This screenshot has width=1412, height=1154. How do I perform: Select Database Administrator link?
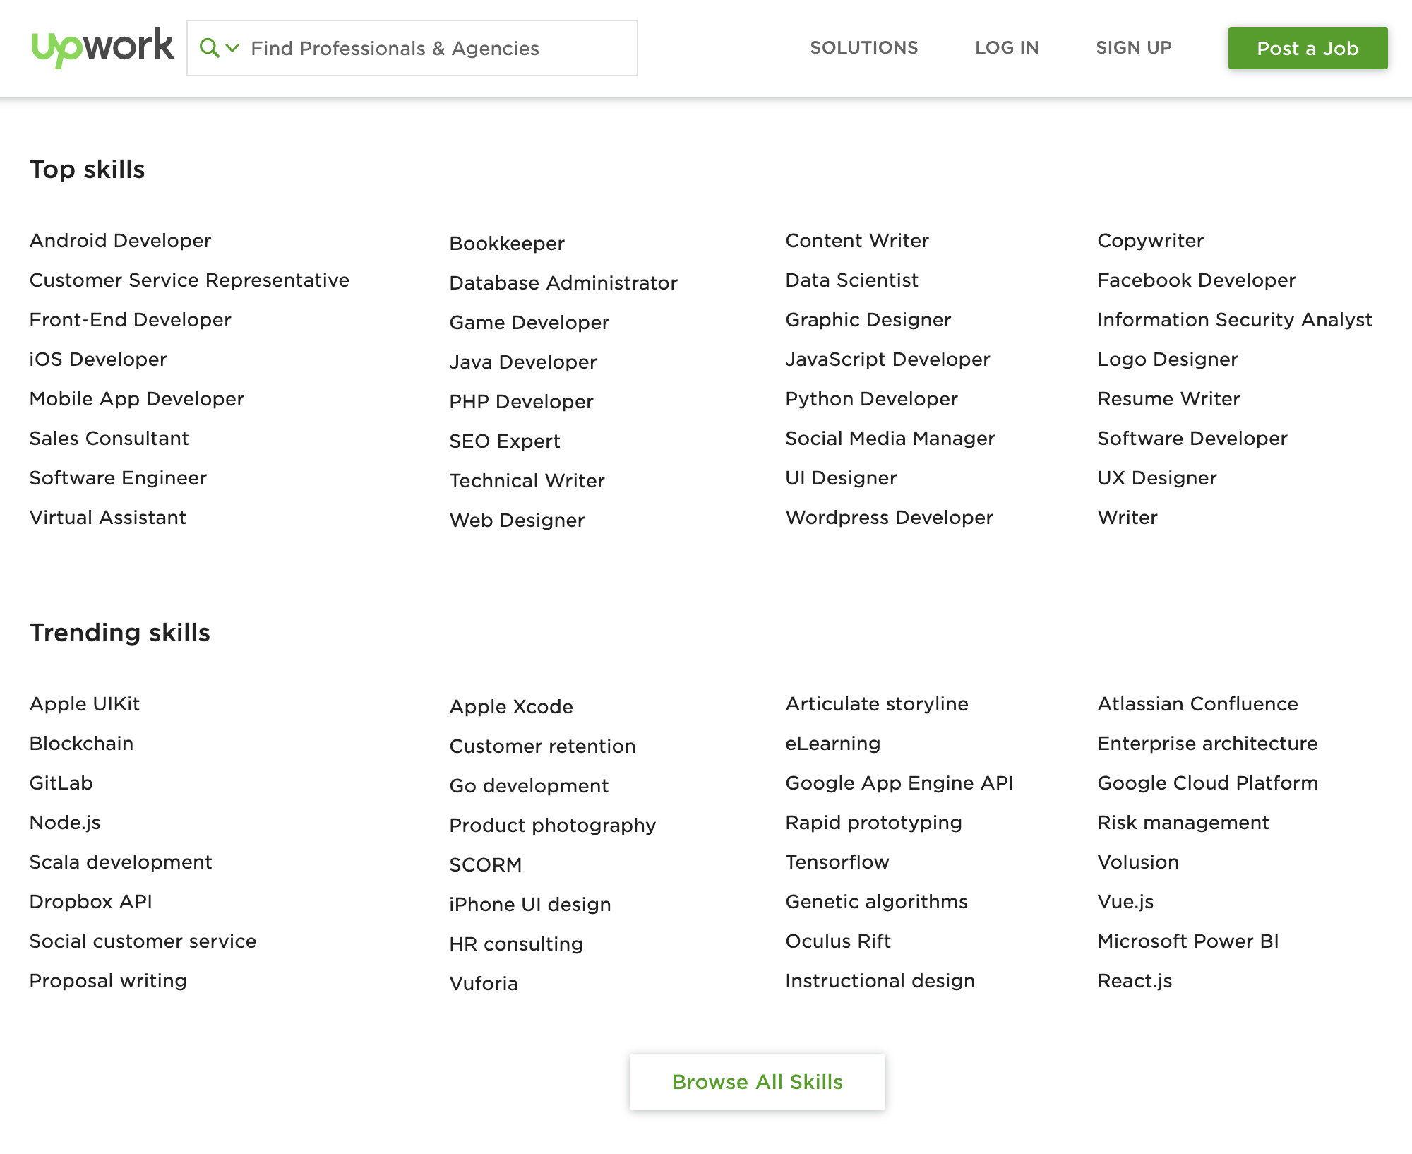(x=563, y=283)
